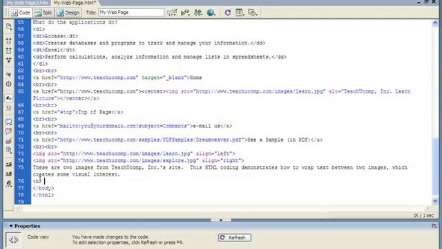
Task: Switch to Design view
Action: (x=68, y=12)
